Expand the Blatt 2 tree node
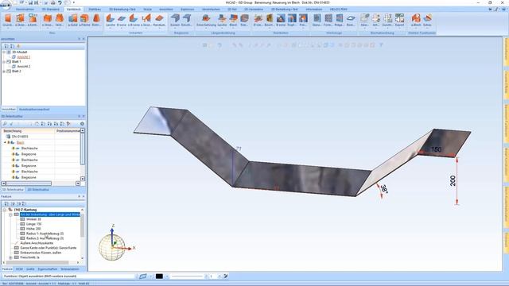Viewport: 509px width, 286px height. (4, 71)
